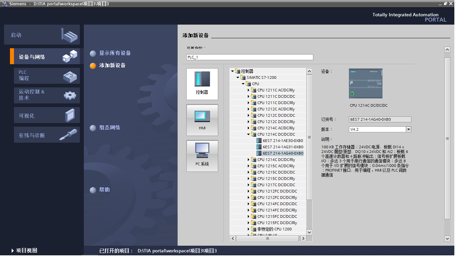Collapse the SIMATIC S7-1200 node
This screenshot has width=457, height=258.
(238, 77)
